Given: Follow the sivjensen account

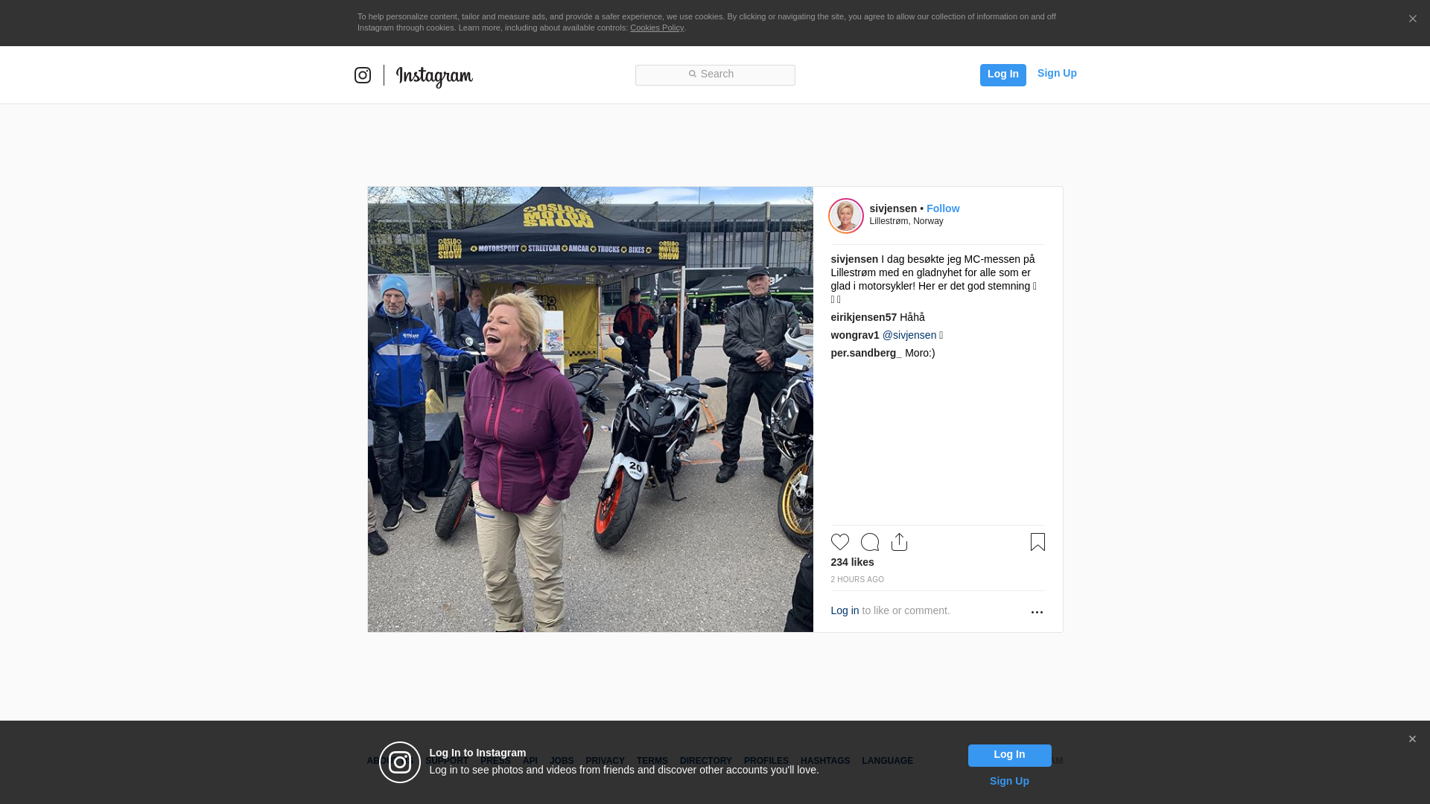Looking at the screenshot, I should pos(943,208).
